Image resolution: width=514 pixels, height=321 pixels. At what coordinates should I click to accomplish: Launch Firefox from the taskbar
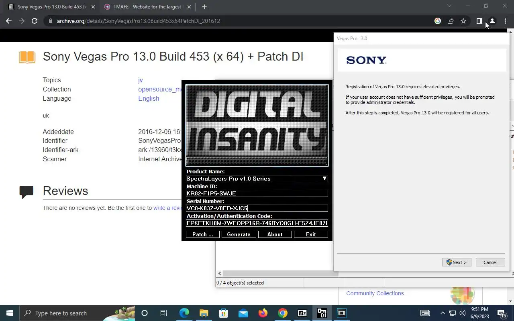coord(263,313)
